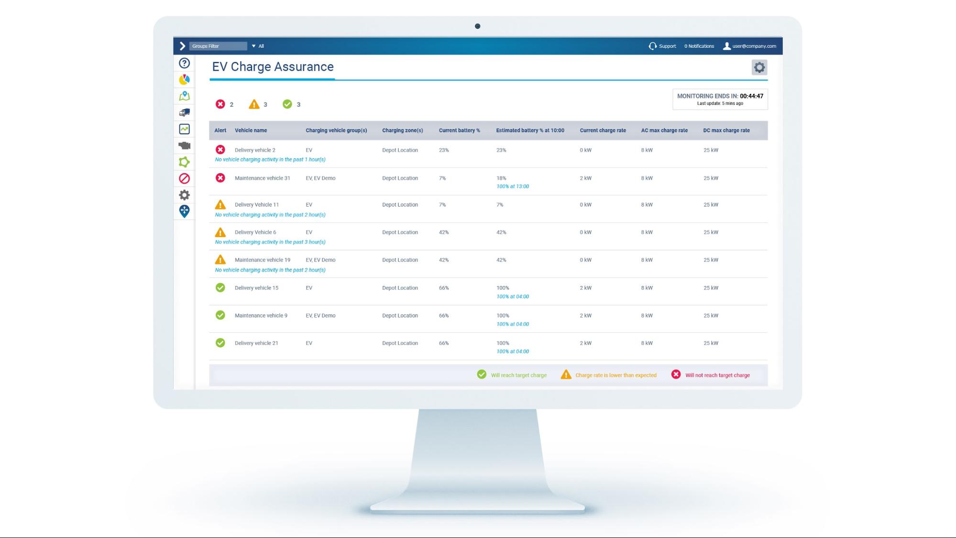Open the EV Charge Assurance settings gear
956x538 pixels.
759,67
